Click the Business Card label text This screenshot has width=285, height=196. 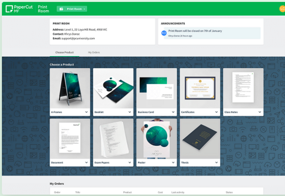[x=146, y=112]
